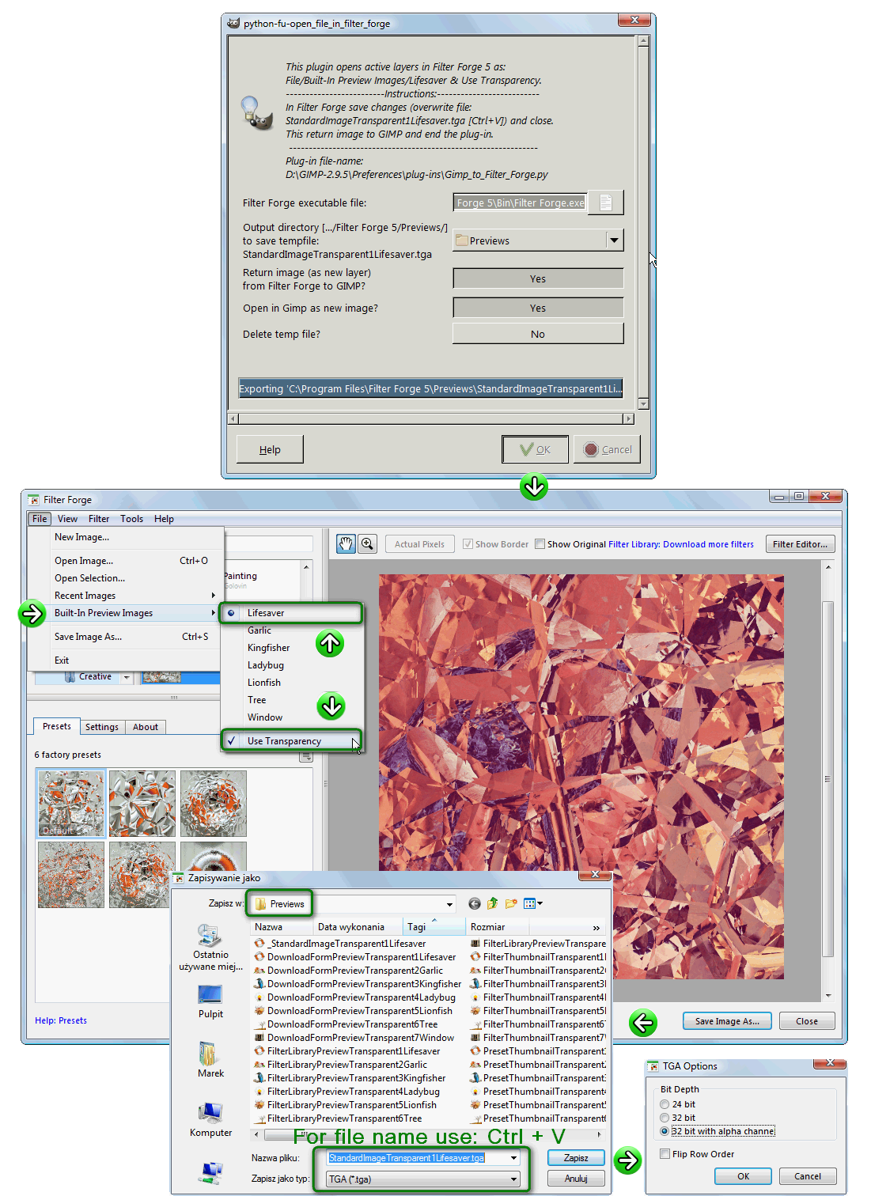Screen dimensions: 871x1196
Task: Open Pulpit desktop shortcut in save dialog
Action: click(x=210, y=1001)
